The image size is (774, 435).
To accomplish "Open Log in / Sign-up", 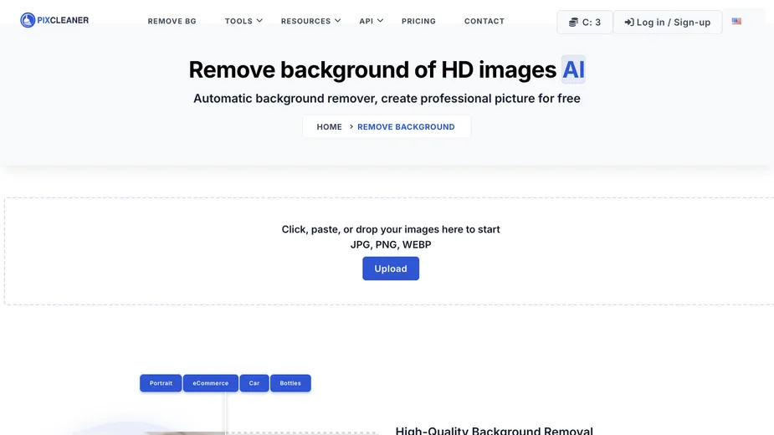I will point(668,23).
